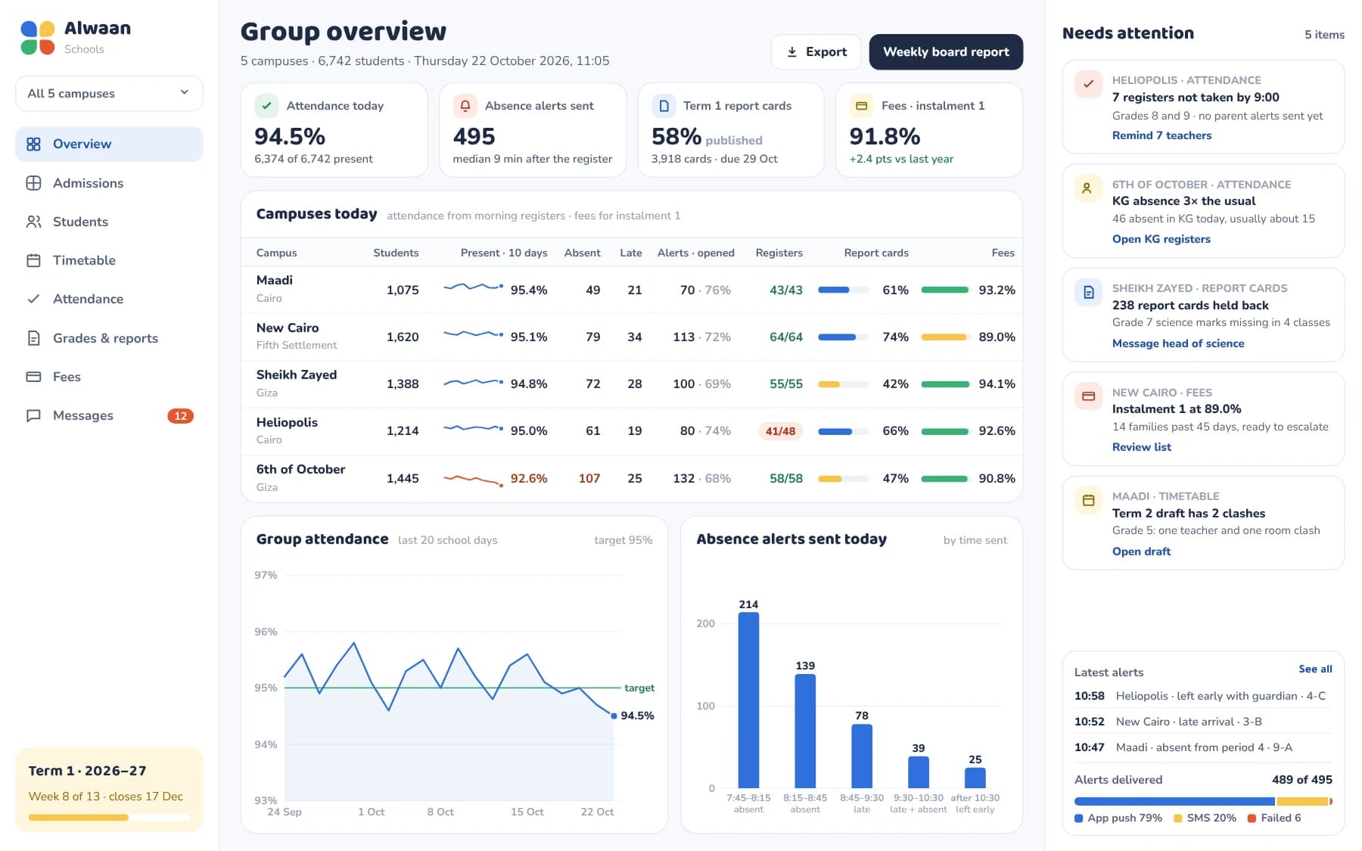
Task: Open the All 5 campuses dropdown
Action: pos(109,93)
